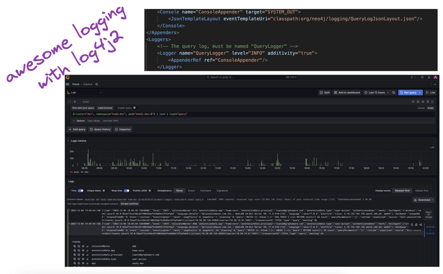This screenshot has height=274, width=443.
Task: Click the Search or jump to field
Action: coord(251,77)
